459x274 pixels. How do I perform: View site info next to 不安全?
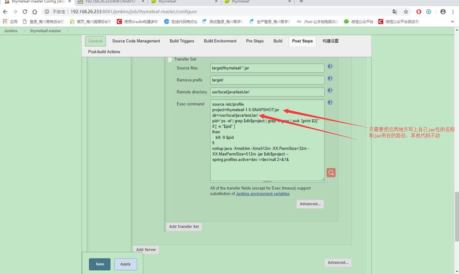47,12
